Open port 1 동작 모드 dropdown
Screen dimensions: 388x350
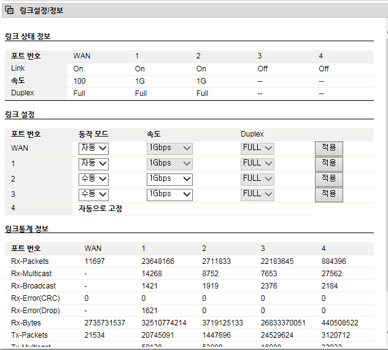(93, 164)
